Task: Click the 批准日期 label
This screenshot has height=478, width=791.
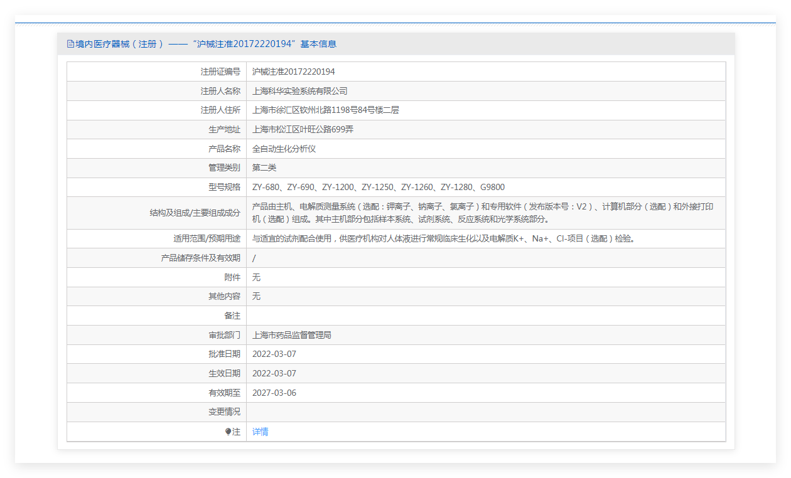Action: [224, 354]
